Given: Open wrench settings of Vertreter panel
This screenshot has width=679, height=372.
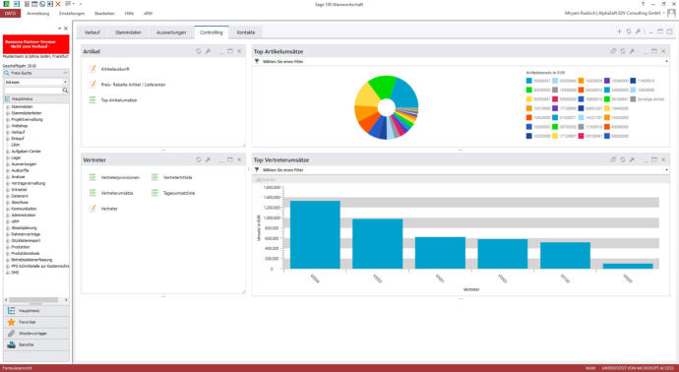Looking at the screenshot, I should tap(208, 159).
